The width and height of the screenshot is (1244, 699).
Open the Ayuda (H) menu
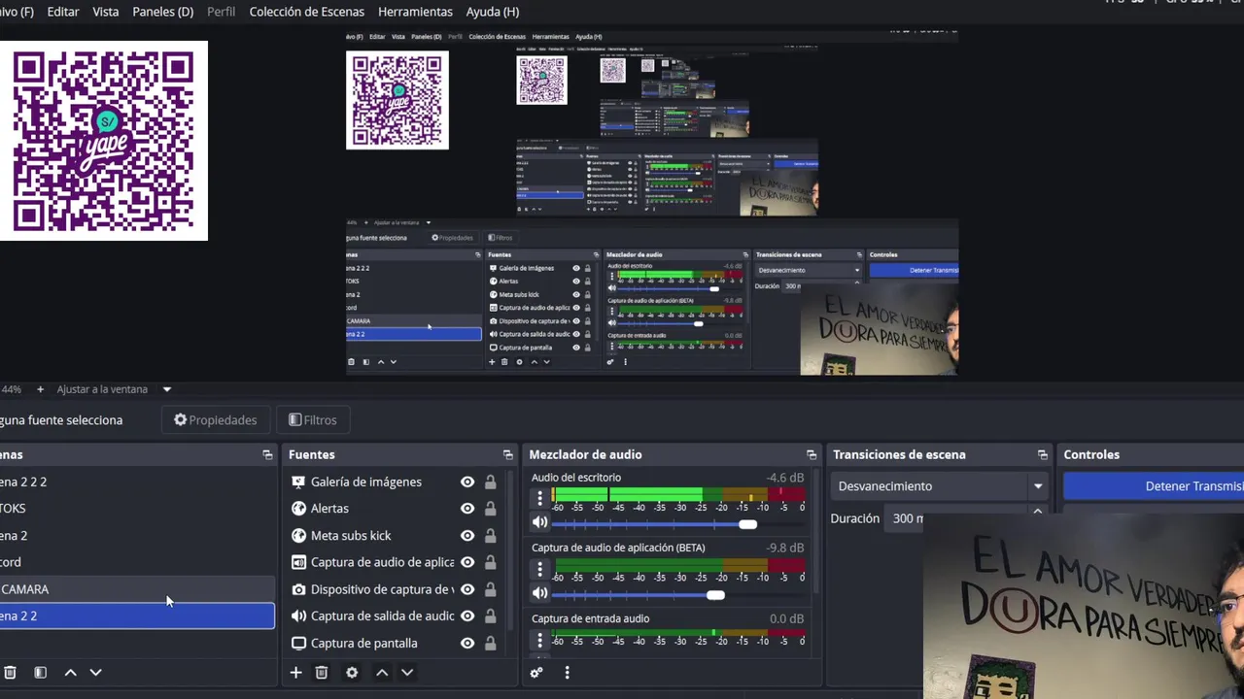[492, 12]
